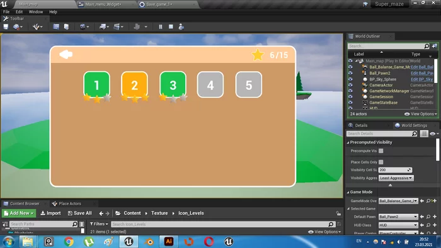Toggle visibility of BP_Sky_Sphere actor
Viewport: 441px width, 248px height.
coord(350,79)
